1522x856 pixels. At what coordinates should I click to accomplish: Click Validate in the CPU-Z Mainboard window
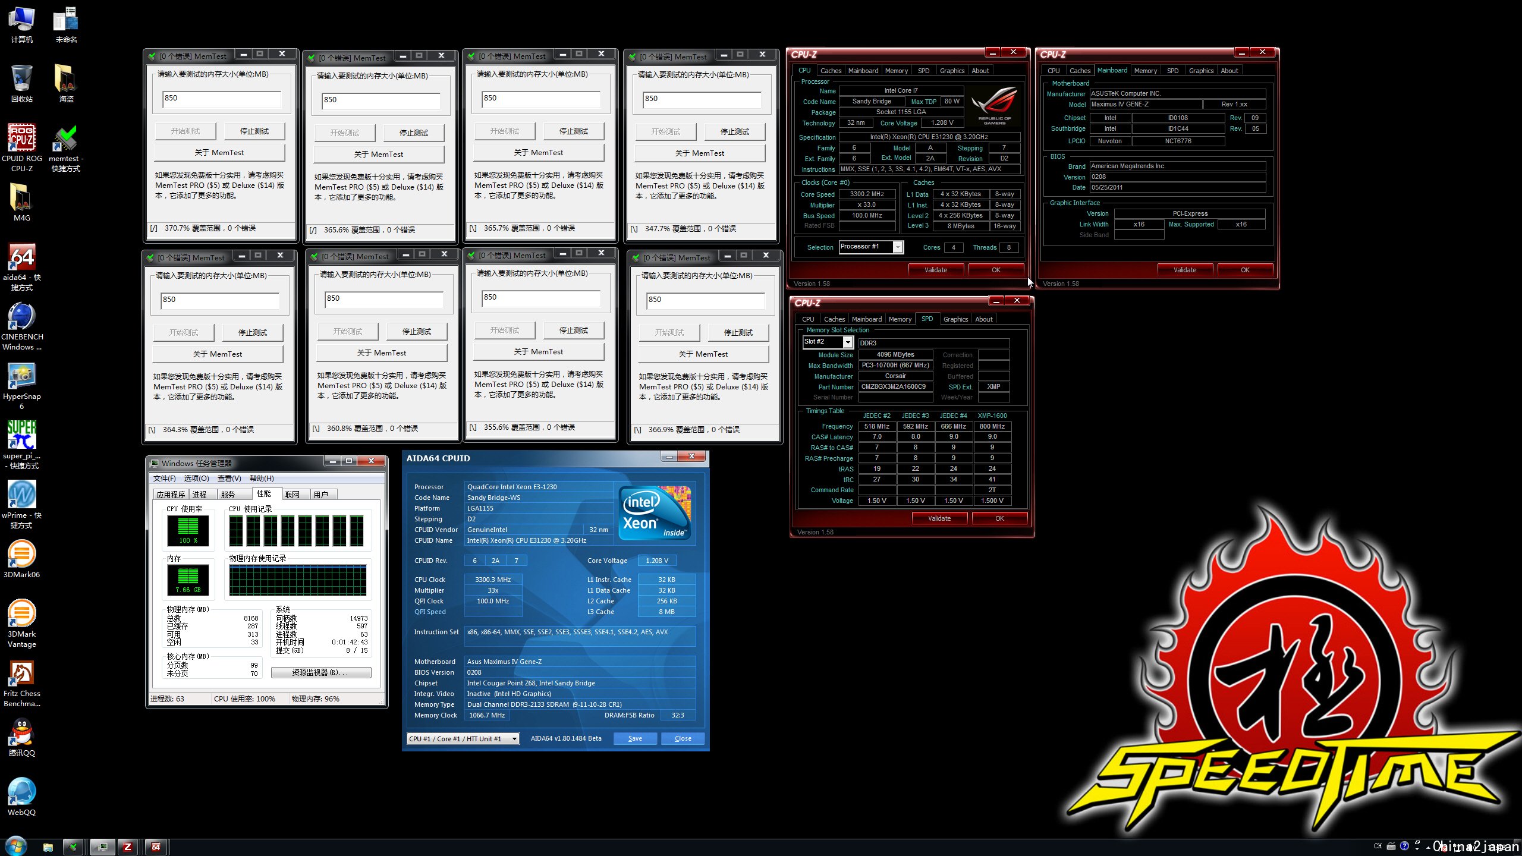click(1185, 270)
